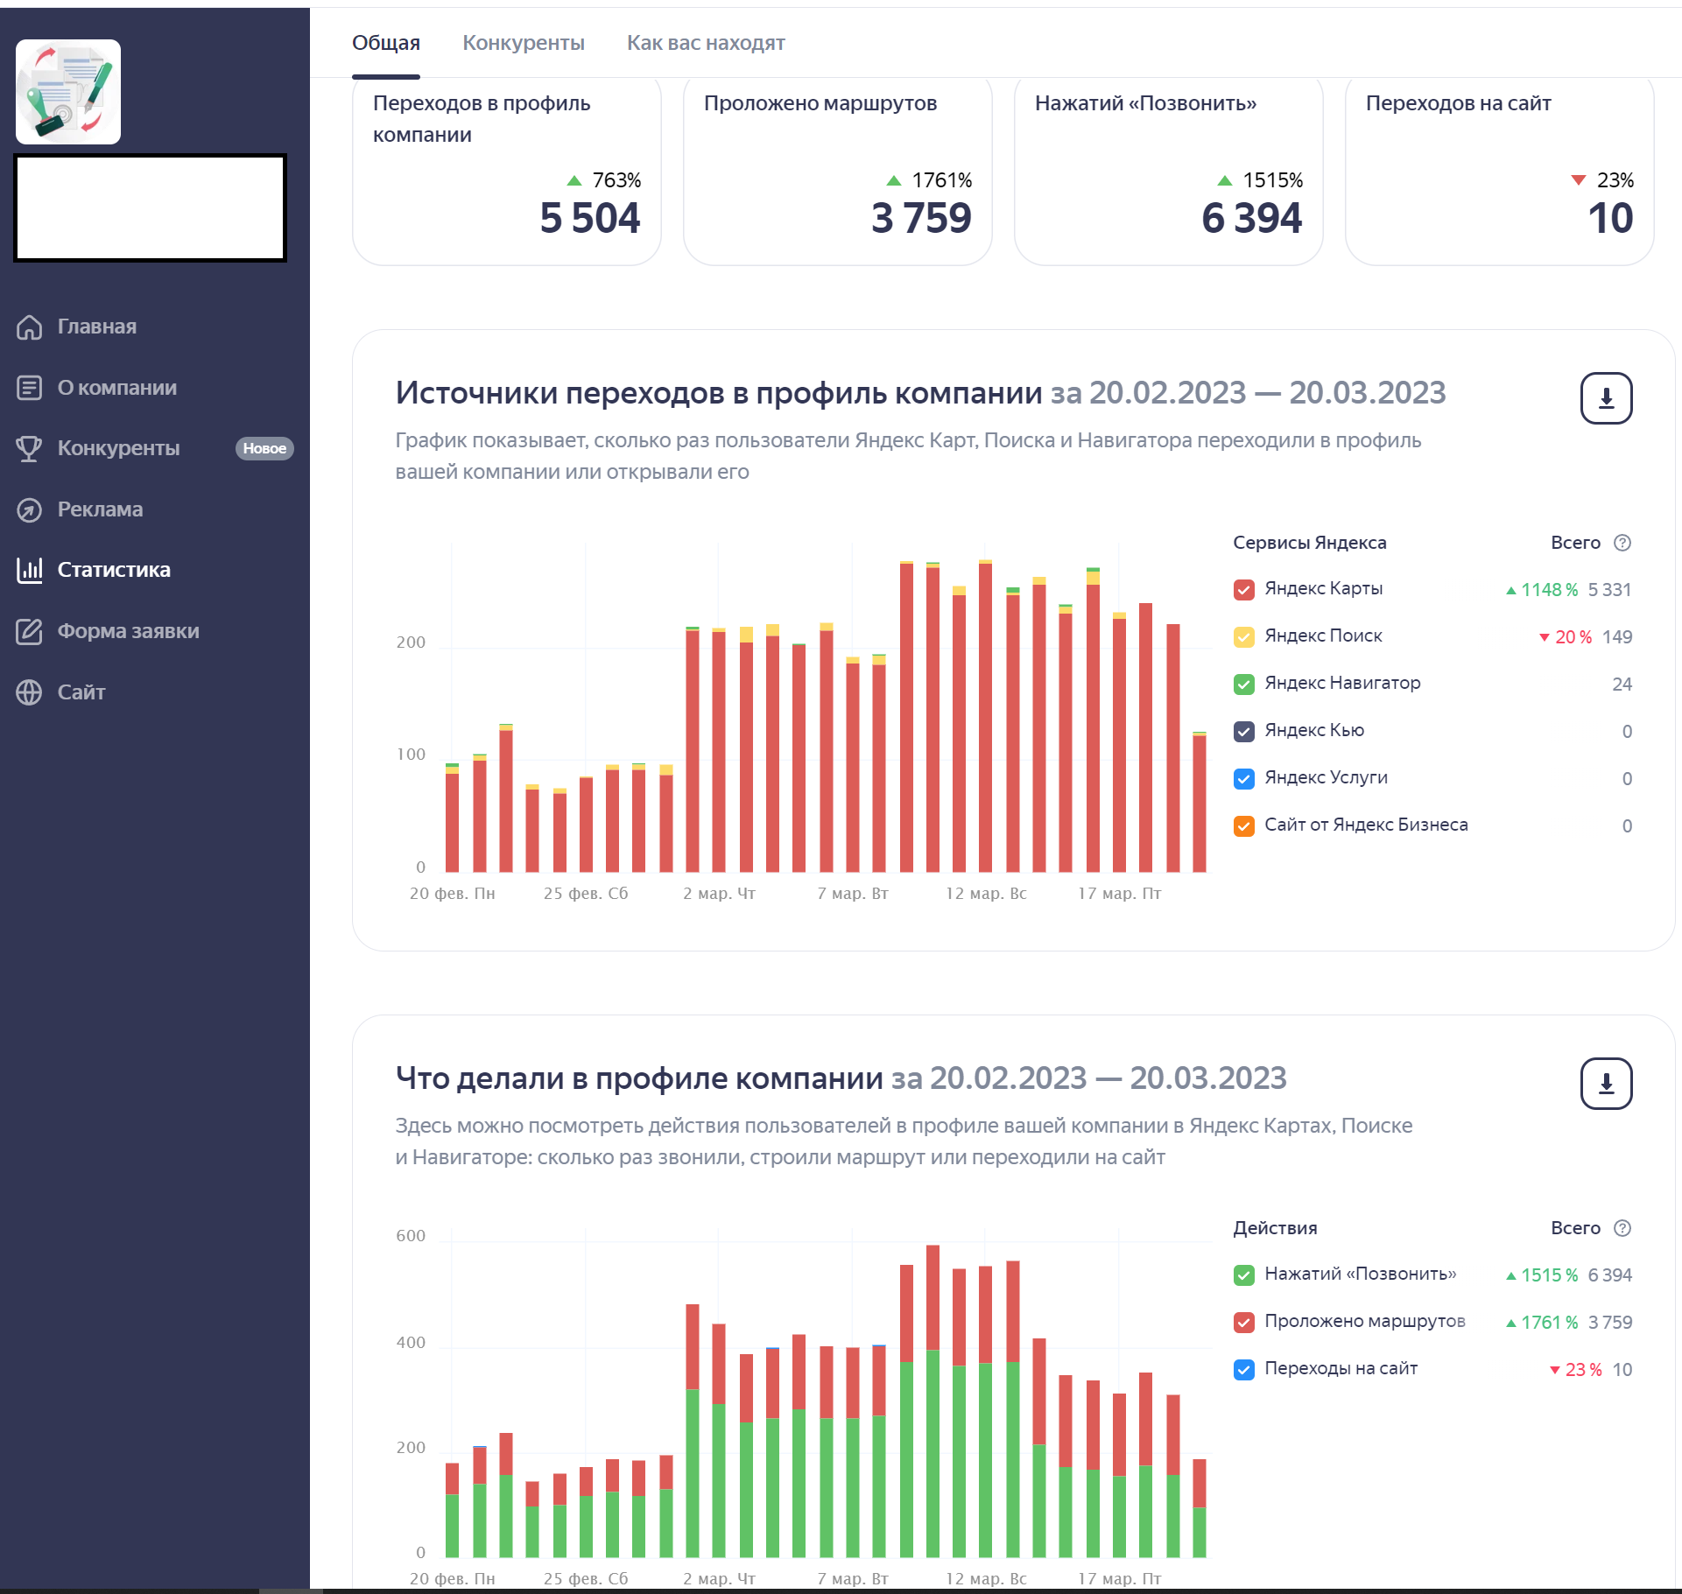Open О компании document icon
Screen dimensions: 1682x1594
point(29,388)
